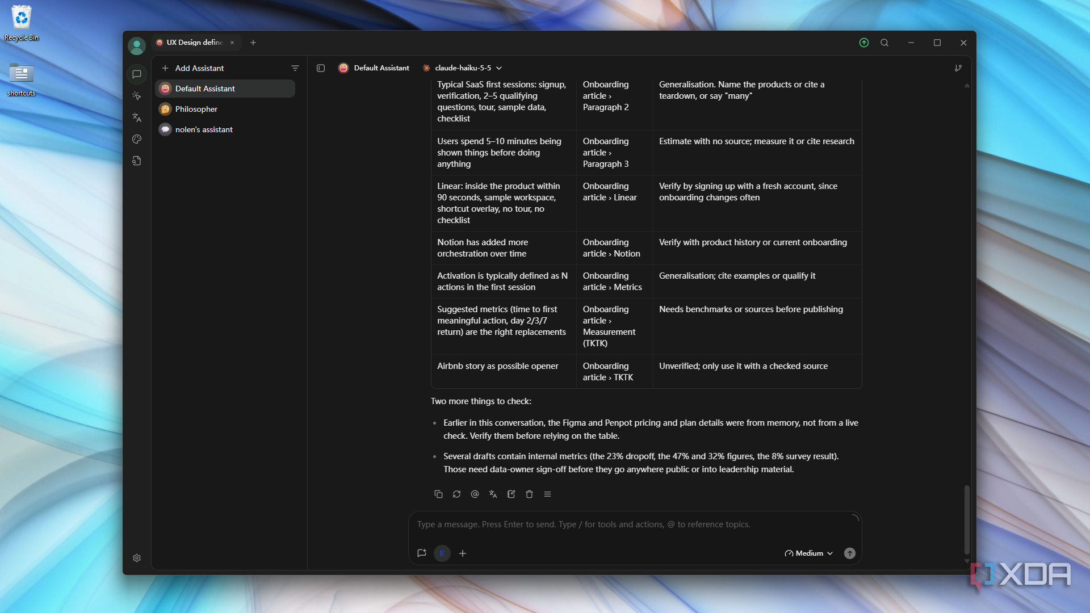Click the chat vertical scrollbar
Screen dimensions: 1090x613
click(967, 519)
